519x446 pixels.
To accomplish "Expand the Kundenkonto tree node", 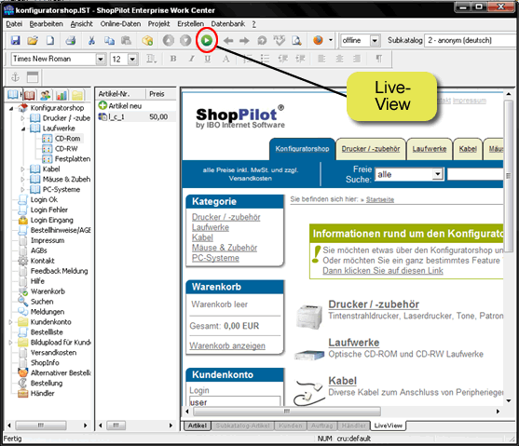I will 10,322.
